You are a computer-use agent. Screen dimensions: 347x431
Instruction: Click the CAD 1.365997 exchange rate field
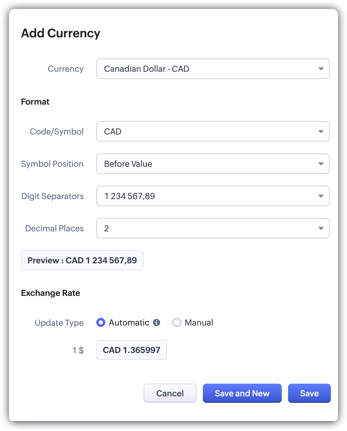click(131, 350)
